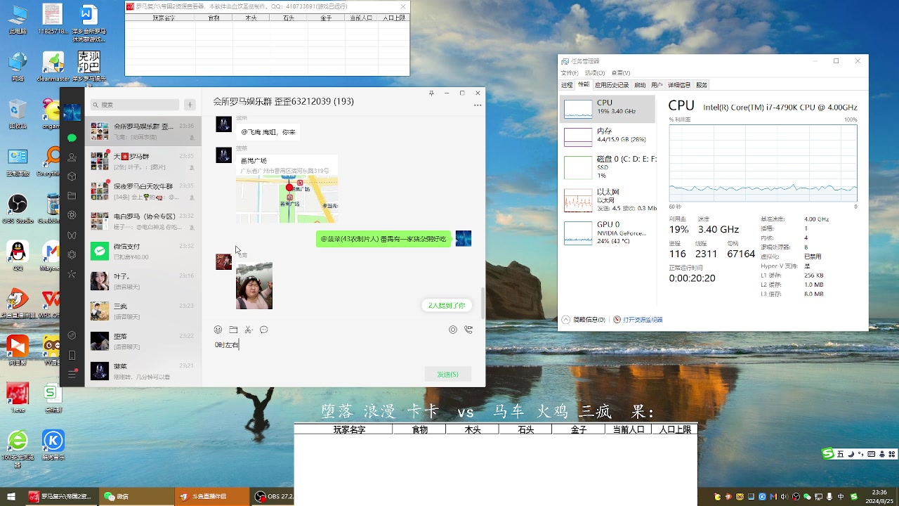Unmute notifications for 会所罗马娱乐群 chat
This screenshot has height=506, width=899.
coord(192,137)
